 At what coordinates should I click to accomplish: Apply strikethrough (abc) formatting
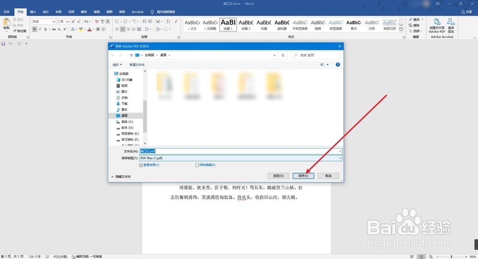click(x=54, y=29)
